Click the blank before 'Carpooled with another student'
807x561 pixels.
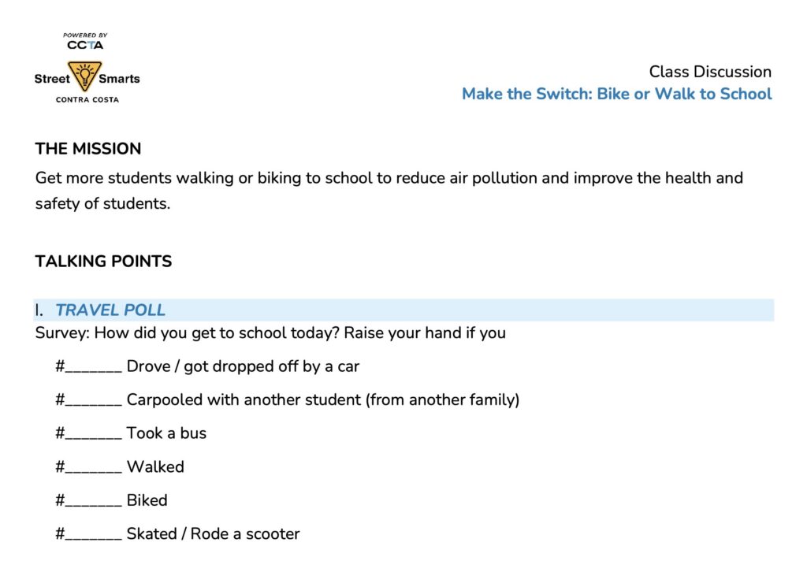click(x=93, y=400)
